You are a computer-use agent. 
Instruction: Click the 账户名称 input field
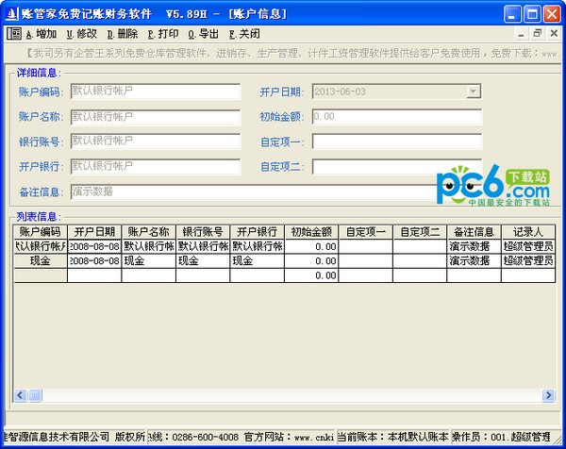point(156,117)
